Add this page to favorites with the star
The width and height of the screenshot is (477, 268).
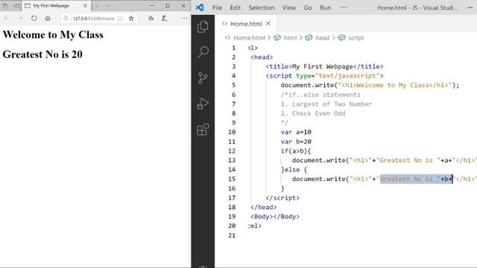coord(131,18)
